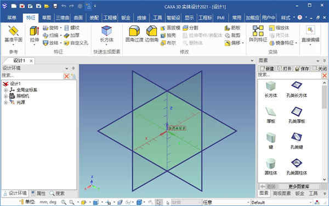Apply 边倒角 chamfer
This screenshot has height=206, width=329.
click(151, 34)
